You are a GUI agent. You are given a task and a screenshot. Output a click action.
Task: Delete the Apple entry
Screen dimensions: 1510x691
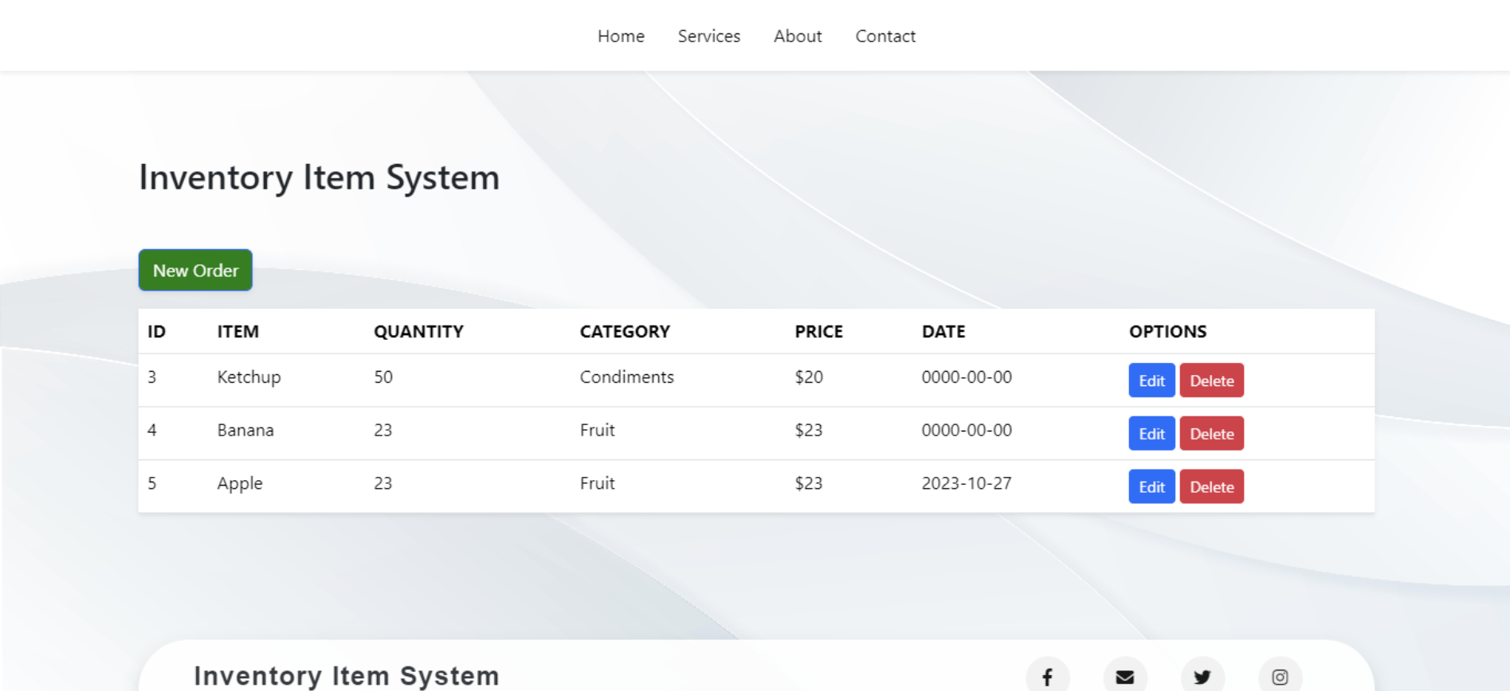click(1211, 487)
